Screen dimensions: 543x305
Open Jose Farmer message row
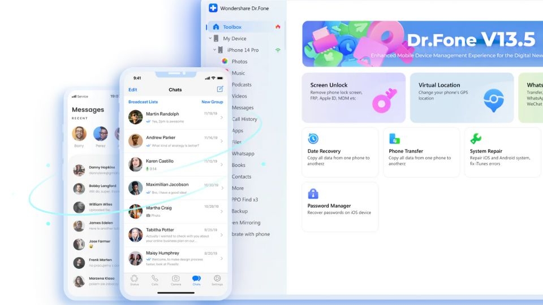[x=96, y=244]
